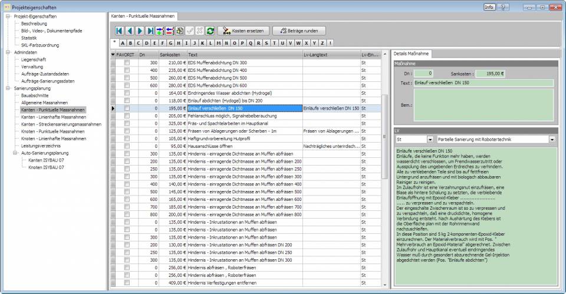Select Knoten - Punktuelle Massnahmen tree item
Image resolution: width=566 pixels, height=294 pixels.
click(x=52, y=131)
